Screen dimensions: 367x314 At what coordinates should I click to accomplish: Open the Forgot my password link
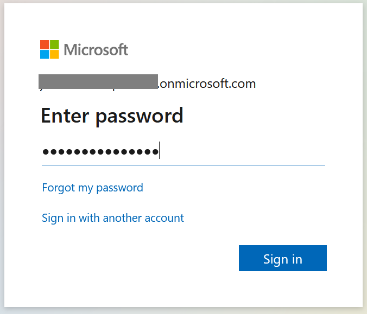click(92, 188)
